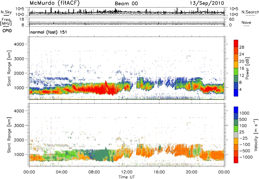The image size is (259, 179).
Task: Click the 'normal (fast) 151' text
Action: click(49, 32)
